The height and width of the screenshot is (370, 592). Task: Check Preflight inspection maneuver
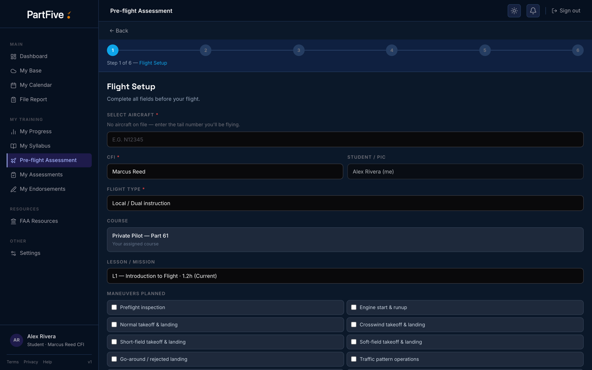point(114,308)
